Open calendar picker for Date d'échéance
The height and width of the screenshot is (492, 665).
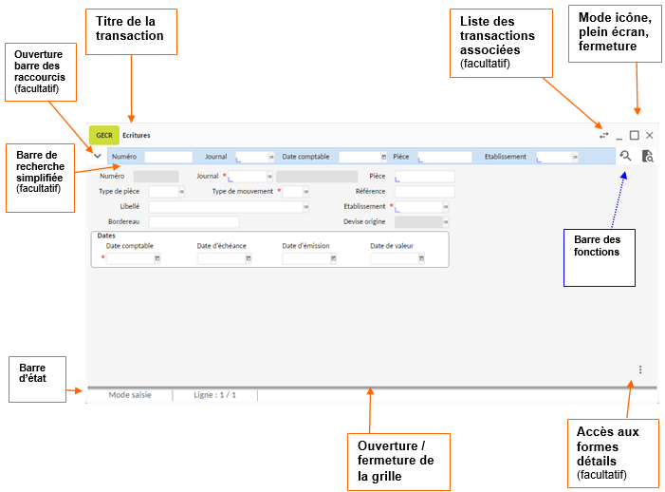[x=249, y=258]
